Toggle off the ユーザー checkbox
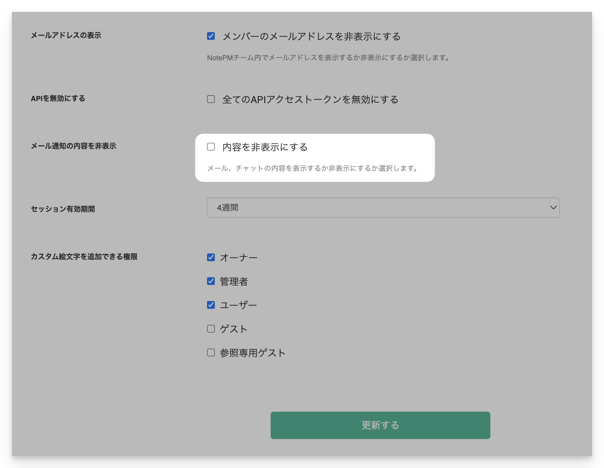 [211, 305]
